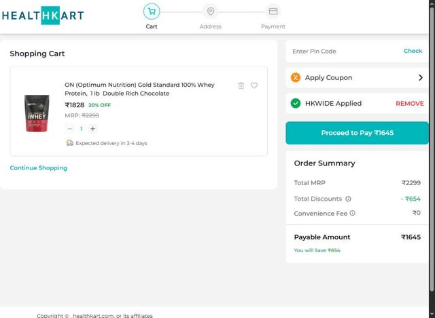The height and width of the screenshot is (318, 435).
Task: Click the page vertical scrollbar
Action: tap(432, 149)
